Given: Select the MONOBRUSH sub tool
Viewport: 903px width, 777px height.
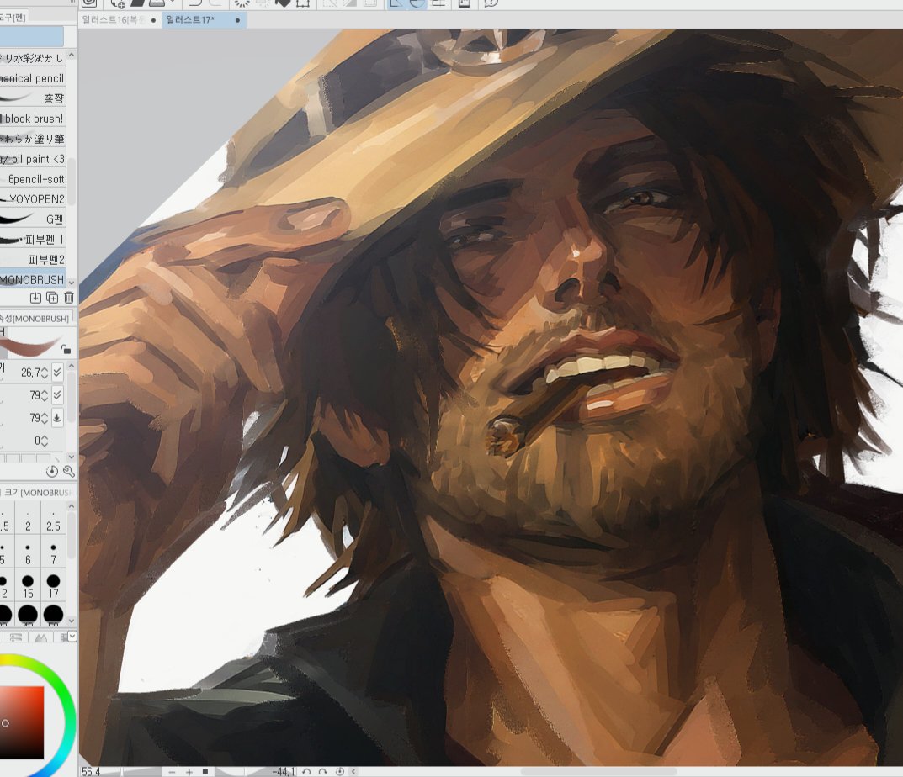Looking at the screenshot, I should (33, 279).
